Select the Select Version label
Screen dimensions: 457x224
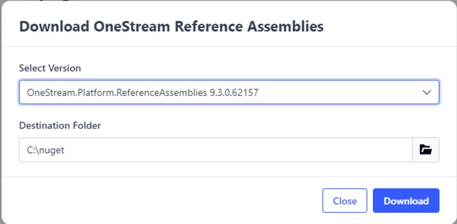coord(50,68)
